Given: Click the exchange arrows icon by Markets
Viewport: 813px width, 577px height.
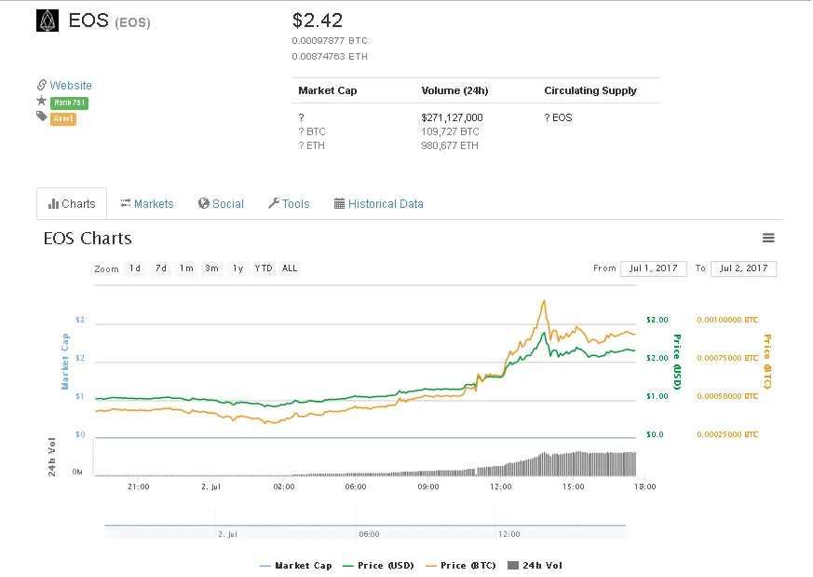Looking at the screenshot, I should tap(126, 203).
